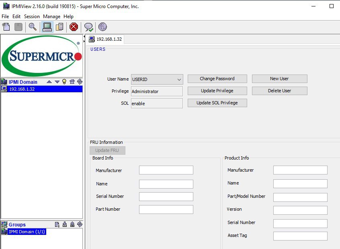Open the Edit menu
The height and width of the screenshot is (249, 340).
click(x=16, y=17)
